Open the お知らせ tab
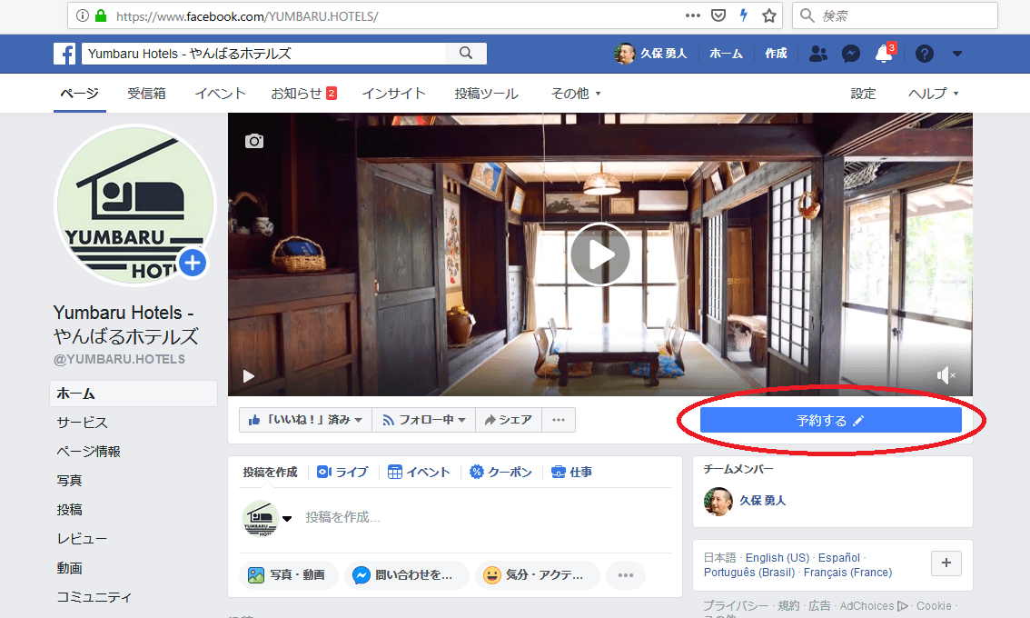 click(x=303, y=94)
